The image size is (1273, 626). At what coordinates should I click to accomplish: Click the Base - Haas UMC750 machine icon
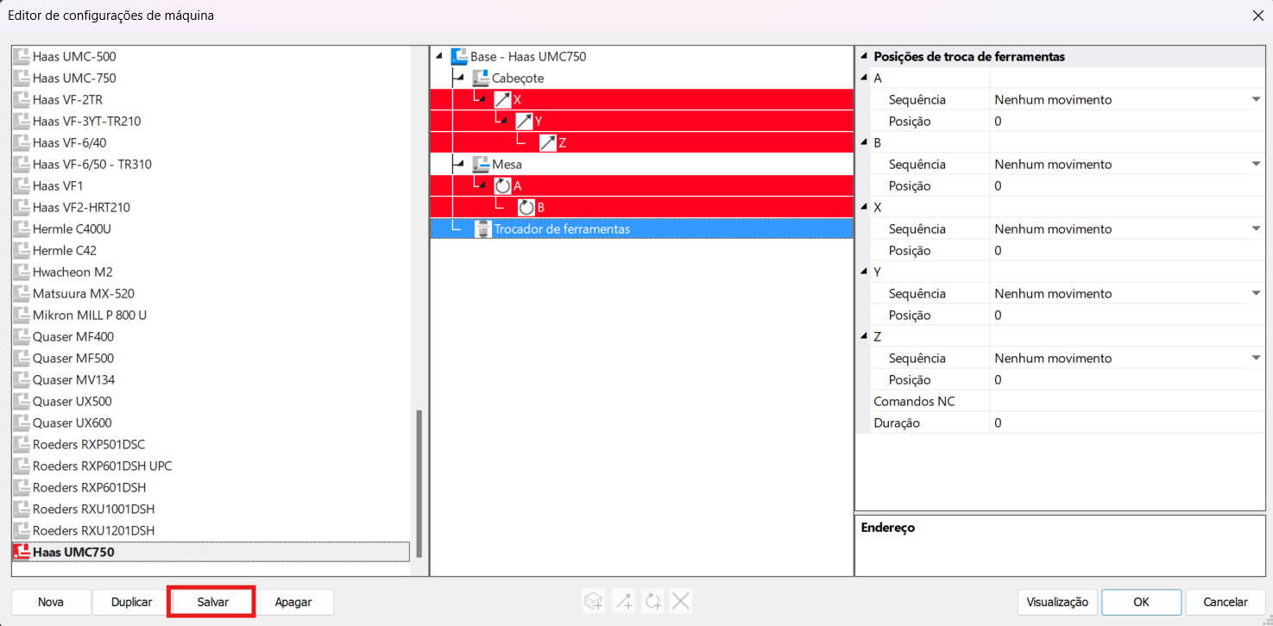pyautogui.click(x=459, y=56)
